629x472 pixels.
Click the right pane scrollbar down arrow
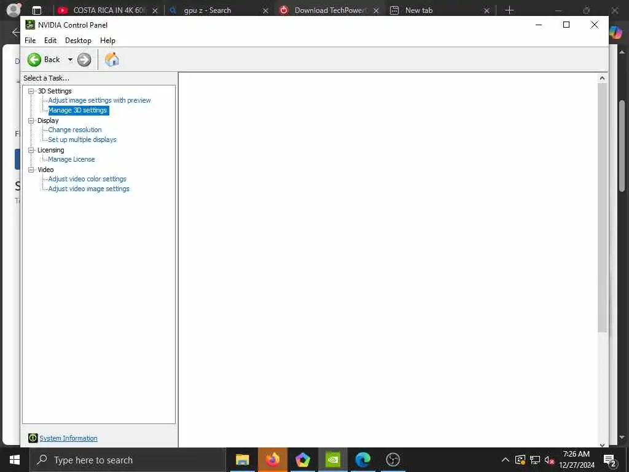602,445
